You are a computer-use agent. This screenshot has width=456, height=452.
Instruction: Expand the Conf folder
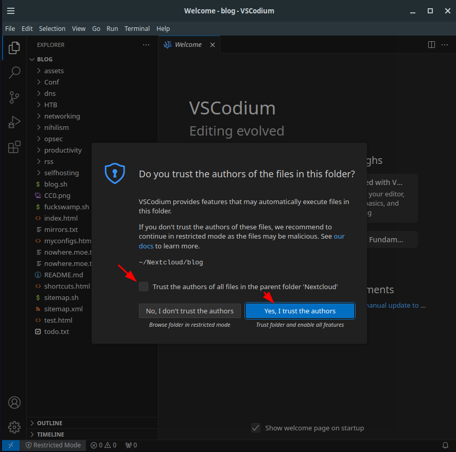point(39,82)
